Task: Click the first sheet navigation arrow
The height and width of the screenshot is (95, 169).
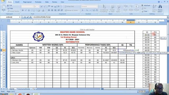Action: pos(1,89)
